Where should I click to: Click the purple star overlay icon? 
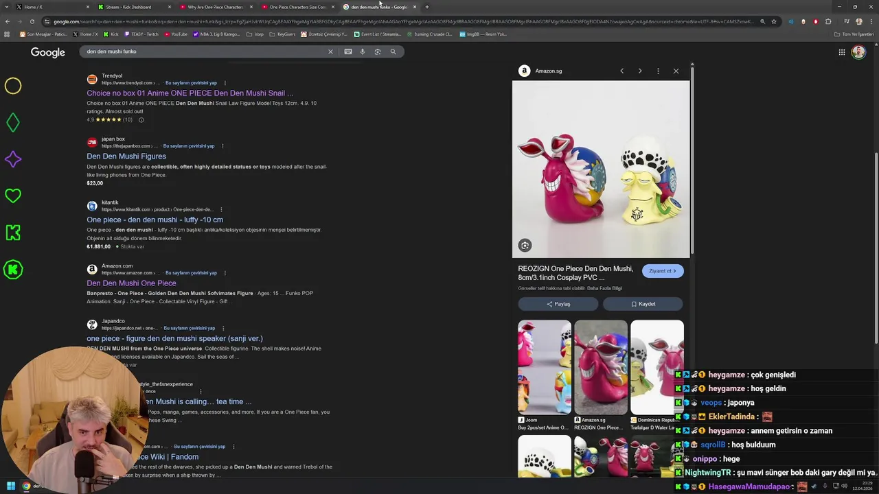point(13,159)
